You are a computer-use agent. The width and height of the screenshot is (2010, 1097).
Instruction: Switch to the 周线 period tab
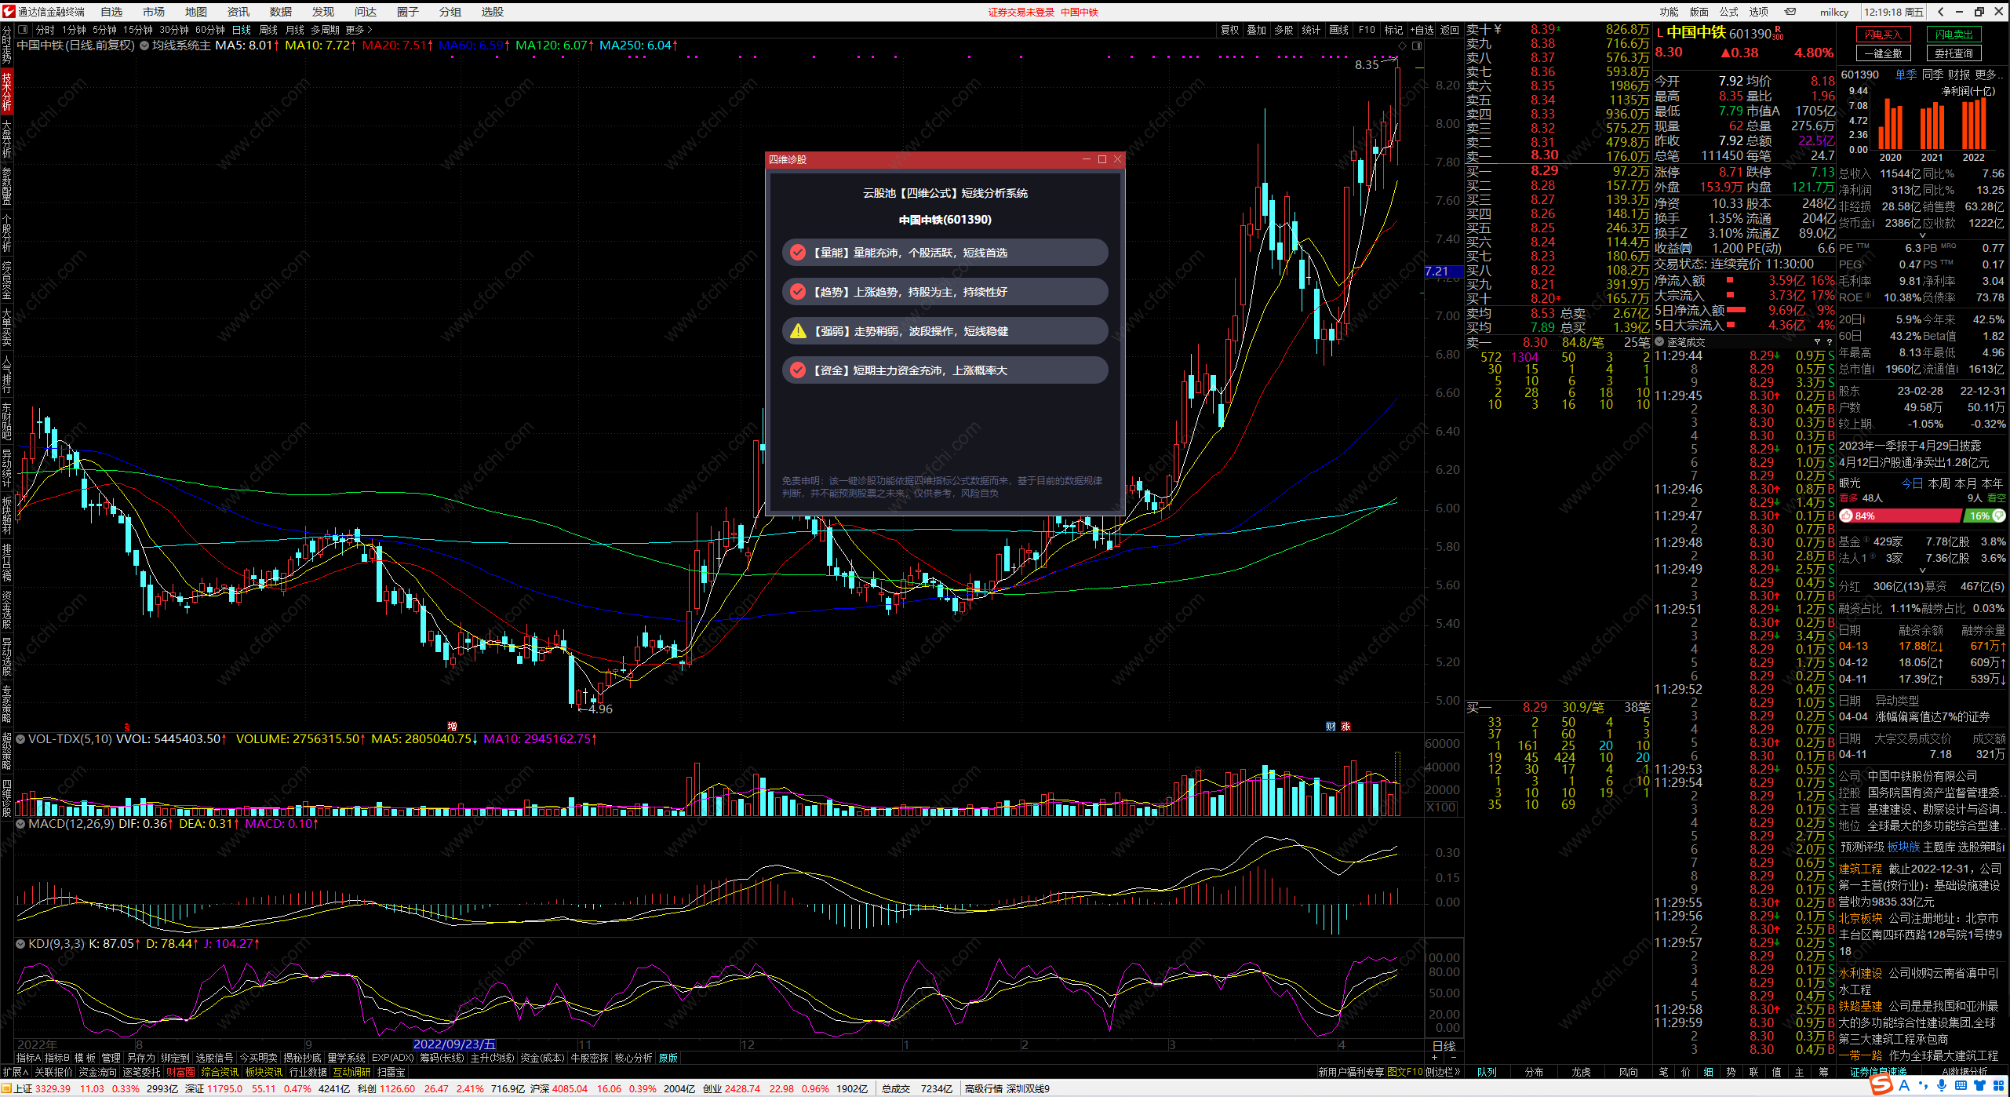268,30
